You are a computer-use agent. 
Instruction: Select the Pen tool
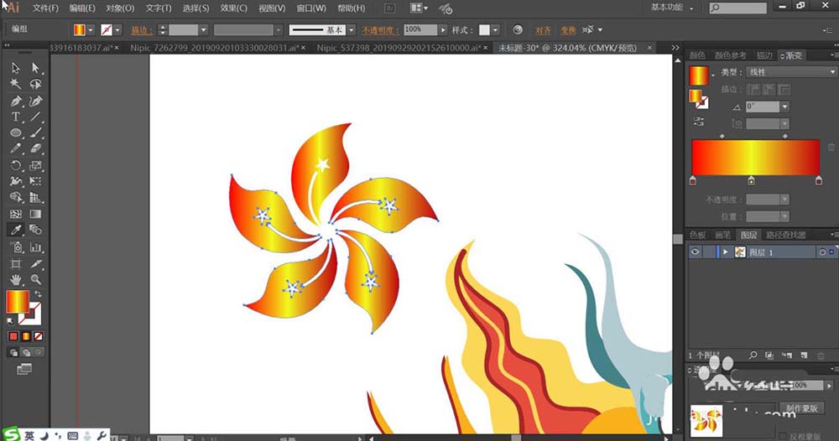click(x=15, y=101)
